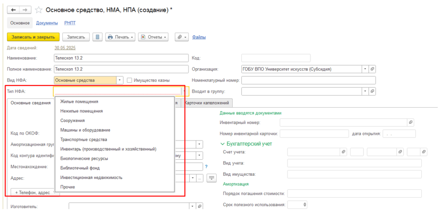The height and width of the screenshot is (215, 443).
Task: Toggle the Имущество казны checkbox
Action: tap(129, 80)
